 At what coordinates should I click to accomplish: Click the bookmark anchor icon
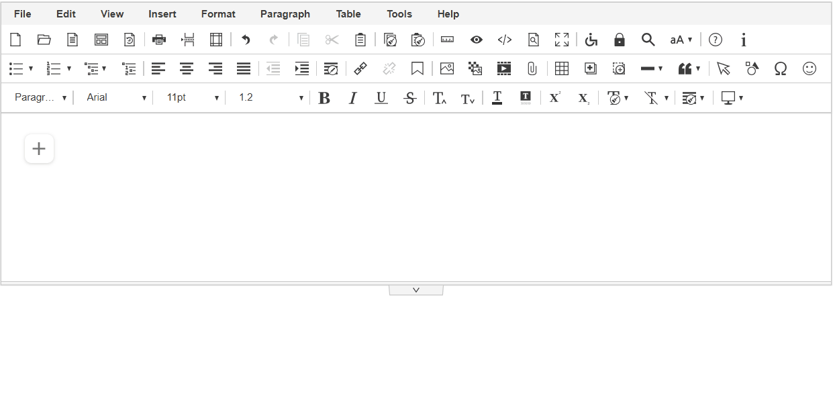pyautogui.click(x=418, y=68)
